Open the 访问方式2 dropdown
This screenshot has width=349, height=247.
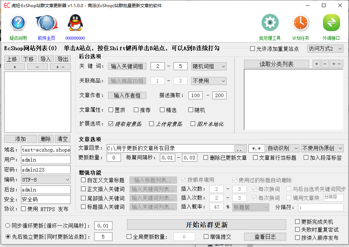point(325,49)
